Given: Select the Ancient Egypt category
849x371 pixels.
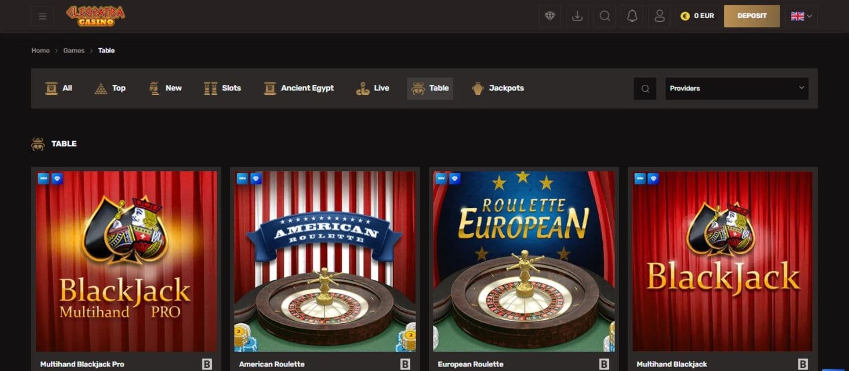Looking at the screenshot, I should (x=299, y=88).
